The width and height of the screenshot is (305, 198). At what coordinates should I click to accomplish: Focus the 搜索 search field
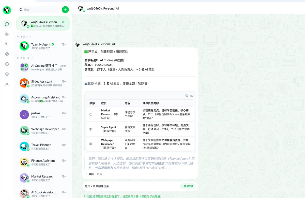(x=39, y=10)
